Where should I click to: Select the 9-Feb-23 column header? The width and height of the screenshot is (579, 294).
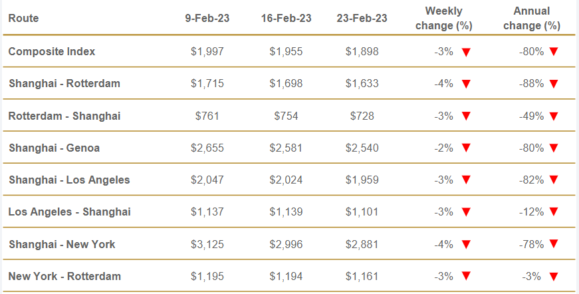[x=207, y=18]
